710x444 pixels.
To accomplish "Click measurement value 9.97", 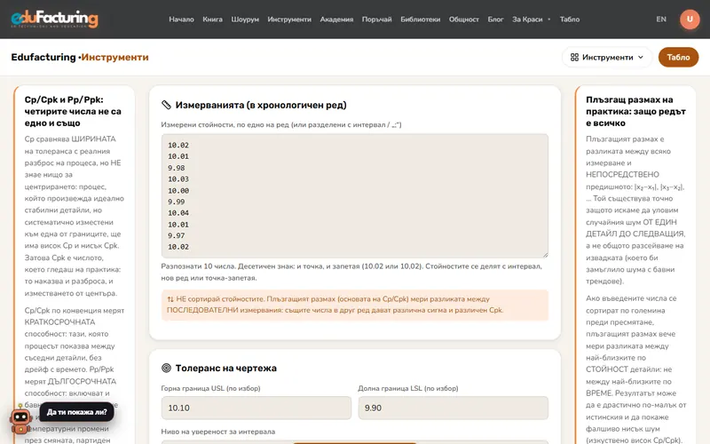I will click(176, 235).
